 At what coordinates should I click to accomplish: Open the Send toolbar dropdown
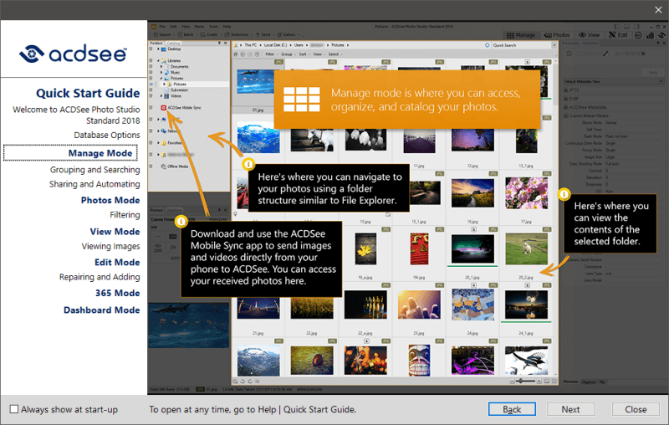(x=264, y=34)
